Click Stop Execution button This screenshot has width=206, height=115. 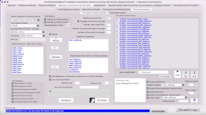pyautogui.click(x=158, y=111)
